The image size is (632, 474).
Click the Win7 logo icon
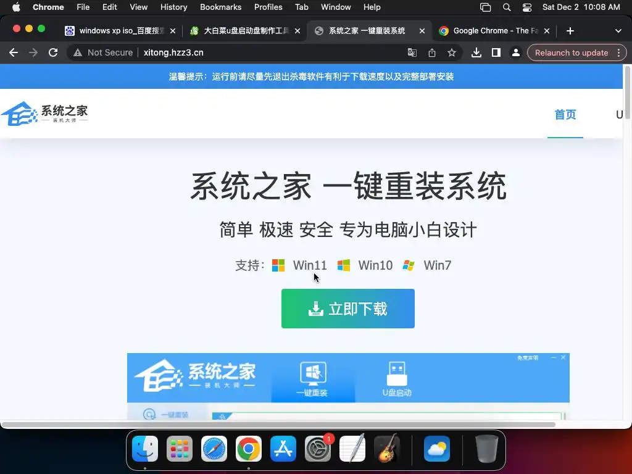409,265
